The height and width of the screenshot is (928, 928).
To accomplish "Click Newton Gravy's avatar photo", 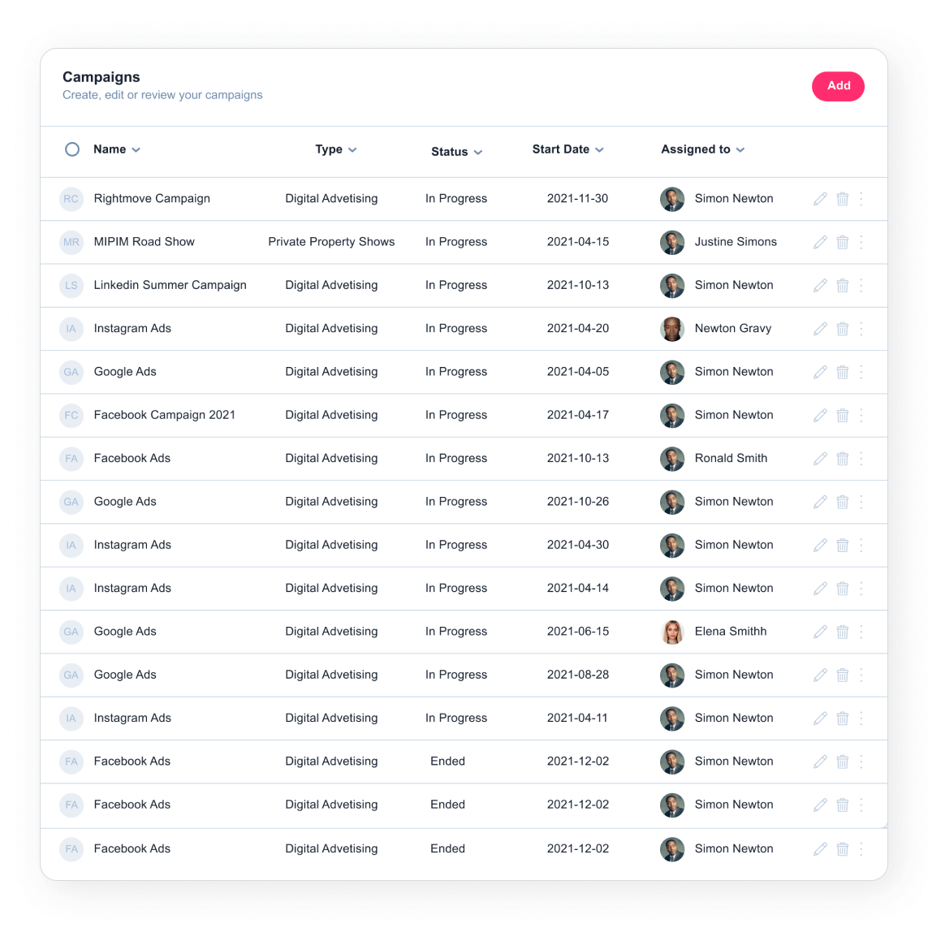I will pyautogui.click(x=672, y=329).
